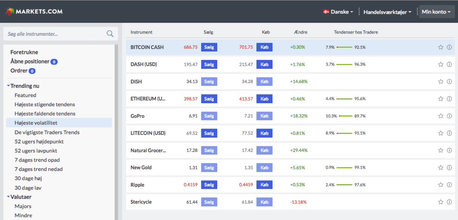This screenshot has height=220, width=458.
Task: Open info icon for BITCOIN CASH
Action: point(449,47)
